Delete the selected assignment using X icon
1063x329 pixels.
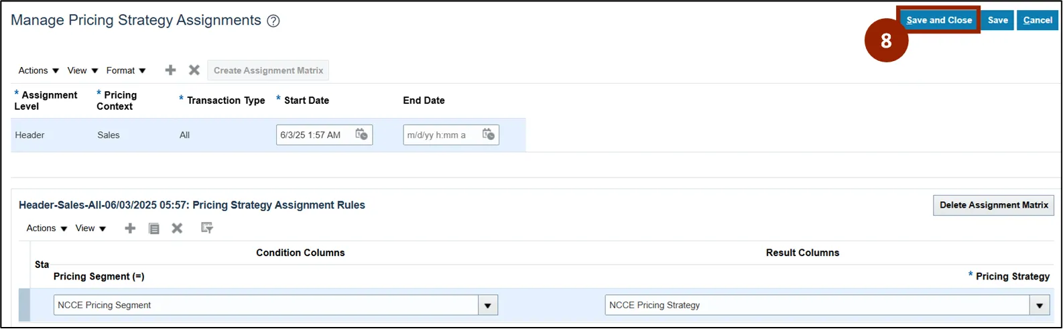[194, 70]
